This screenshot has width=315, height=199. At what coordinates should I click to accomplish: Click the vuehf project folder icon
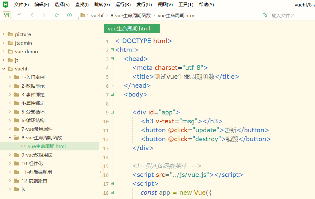(x=10, y=69)
